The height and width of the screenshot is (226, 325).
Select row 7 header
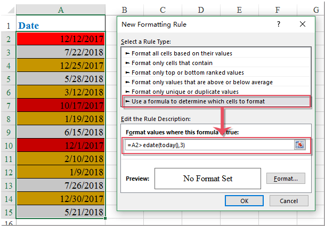point(8,106)
